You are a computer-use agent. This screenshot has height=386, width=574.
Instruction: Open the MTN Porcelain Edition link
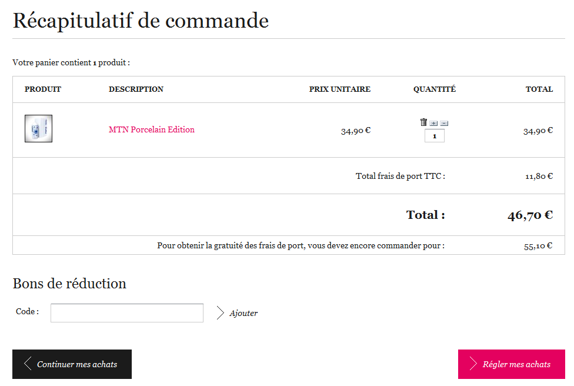point(152,129)
